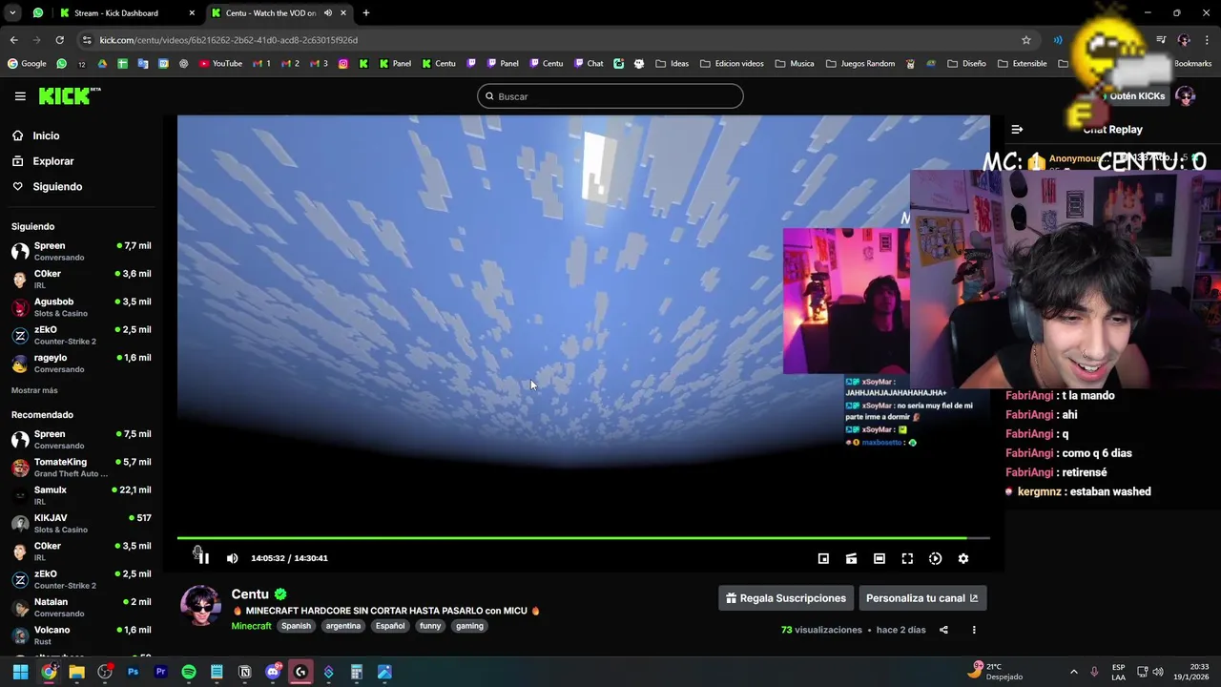
Task: Go back to the previous page
Action: (13, 40)
